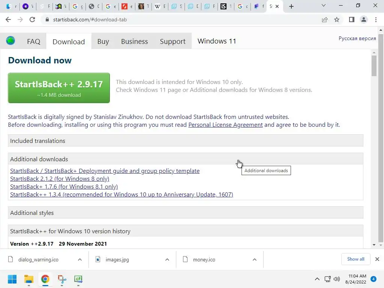Open the Buy tab
The width and height of the screenshot is (384, 288).
[103, 41]
